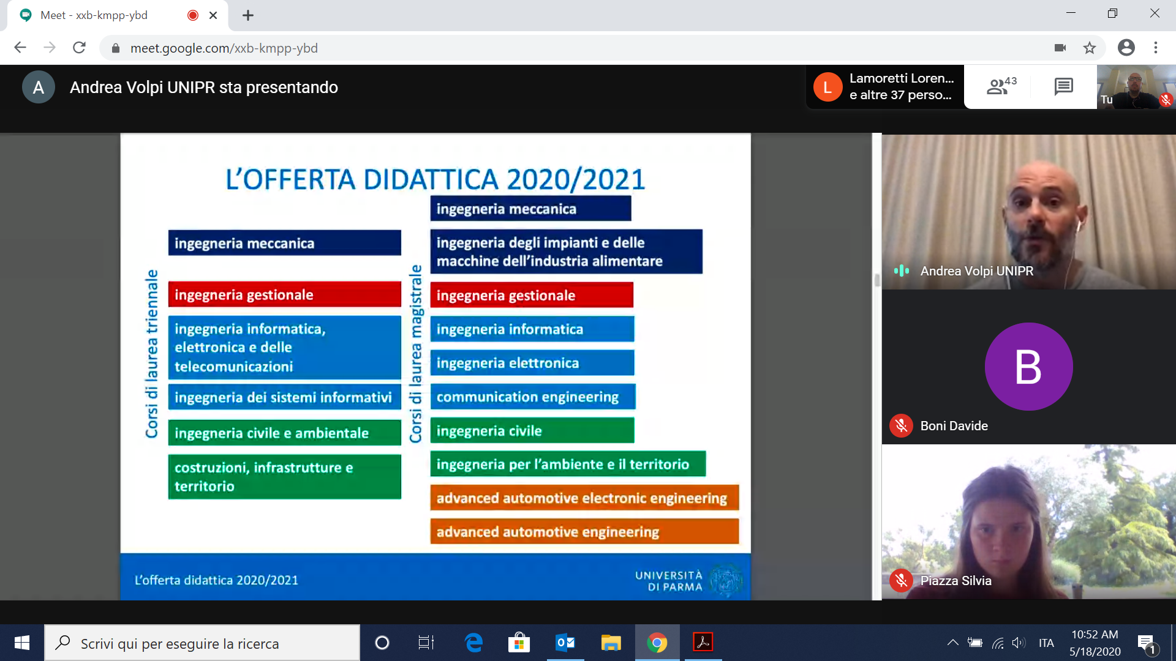This screenshot has width=1176, height=661.
Task: Open Microsoft Store from taskbar
Action: [x=519, y=643]
